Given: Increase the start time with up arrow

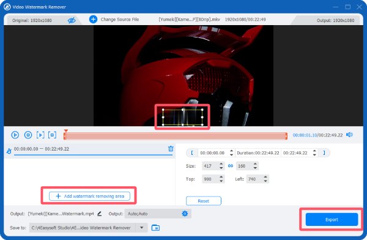Looking at the screenshot, I should (x=231, y=151).
